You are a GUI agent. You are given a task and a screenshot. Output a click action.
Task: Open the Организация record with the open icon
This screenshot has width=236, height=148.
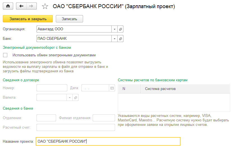click(x=120, y=29)
